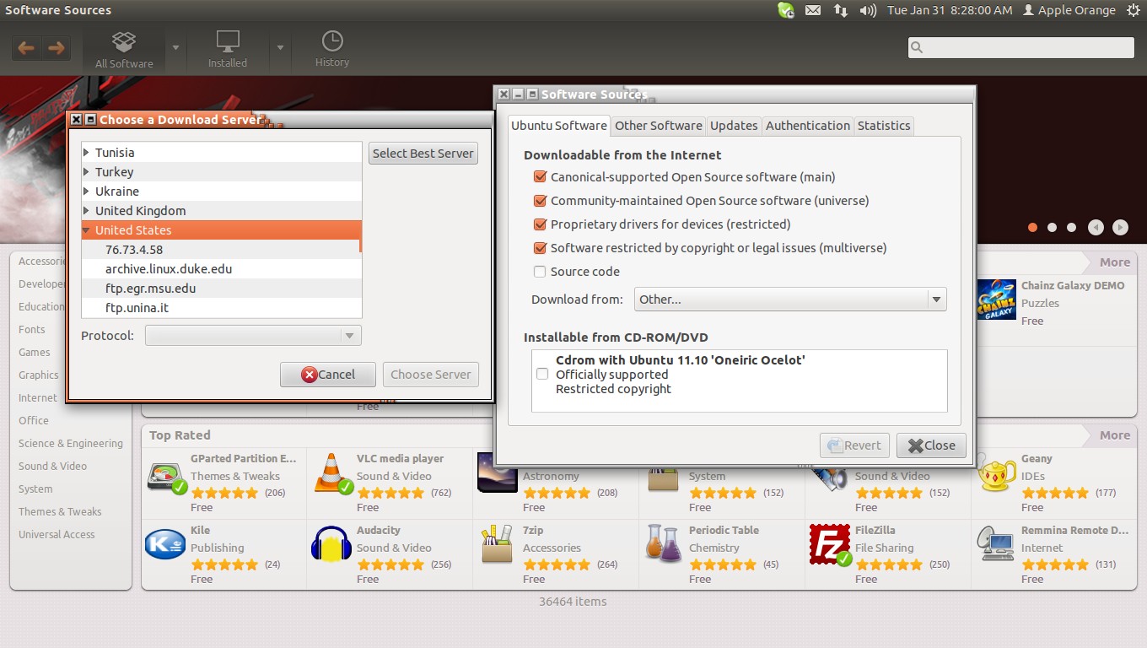Switch to the Ubuntu Software tab
This screenshot has height=648, width=1147.
point(558,126)
